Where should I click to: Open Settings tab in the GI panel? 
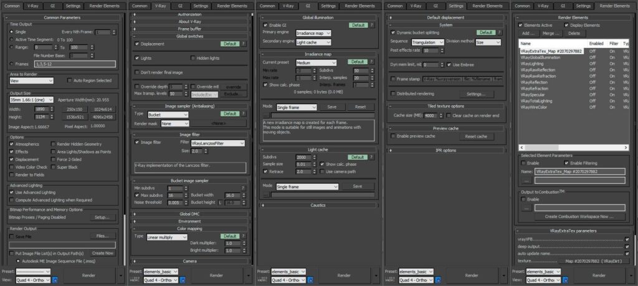click(328, 6)
